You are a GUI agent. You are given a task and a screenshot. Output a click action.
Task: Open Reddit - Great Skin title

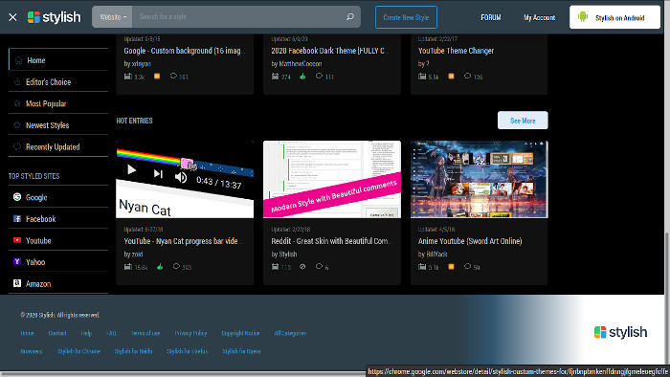(330, 241)
